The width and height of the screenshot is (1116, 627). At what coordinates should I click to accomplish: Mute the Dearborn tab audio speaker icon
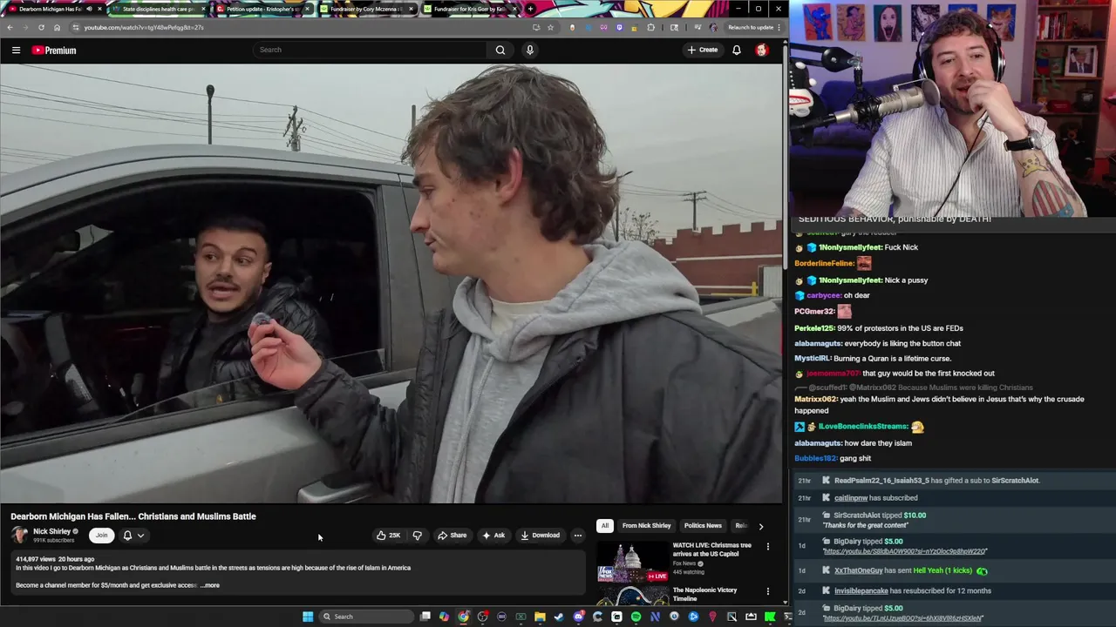point(89,9)
